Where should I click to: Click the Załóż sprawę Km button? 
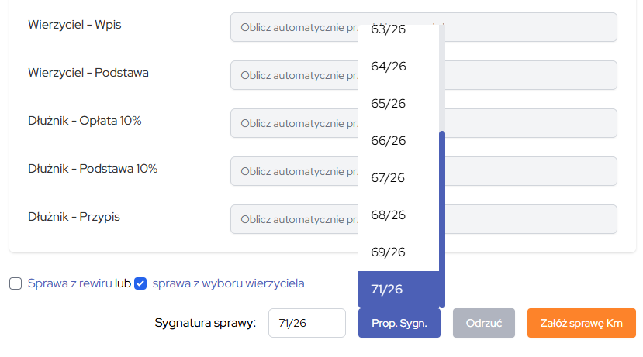coord(582,323)
